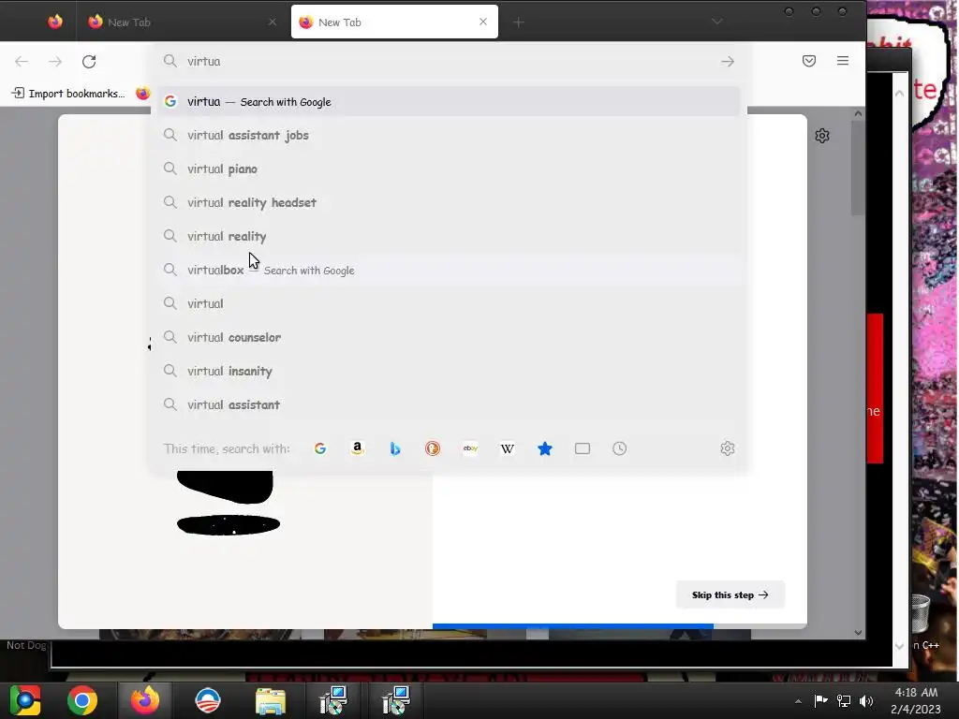This screenshot has height=719, width=959.
Task: Click the Action Center flag tray icon
Action: [820, 700]
